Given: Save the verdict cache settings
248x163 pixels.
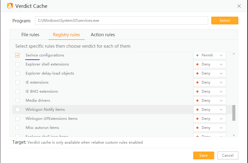Looking at the screenshot, I should [203, 155].
